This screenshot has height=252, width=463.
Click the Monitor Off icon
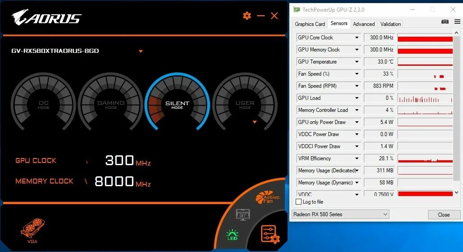coord(243,214)
